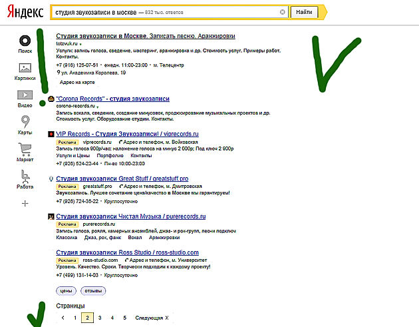Go to results page 5
The width and height of the screenshot is (419, 327).
coord(124,318)
